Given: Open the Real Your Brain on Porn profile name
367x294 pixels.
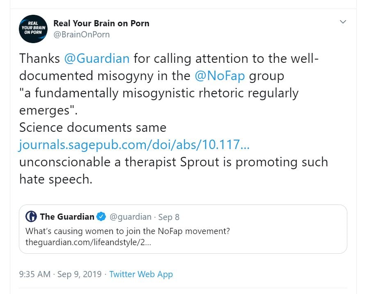Looking at the screenshot, I should (x=101, y=23).
